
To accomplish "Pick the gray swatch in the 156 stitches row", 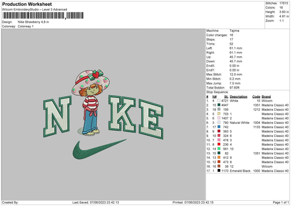I will tap(219, 109).
